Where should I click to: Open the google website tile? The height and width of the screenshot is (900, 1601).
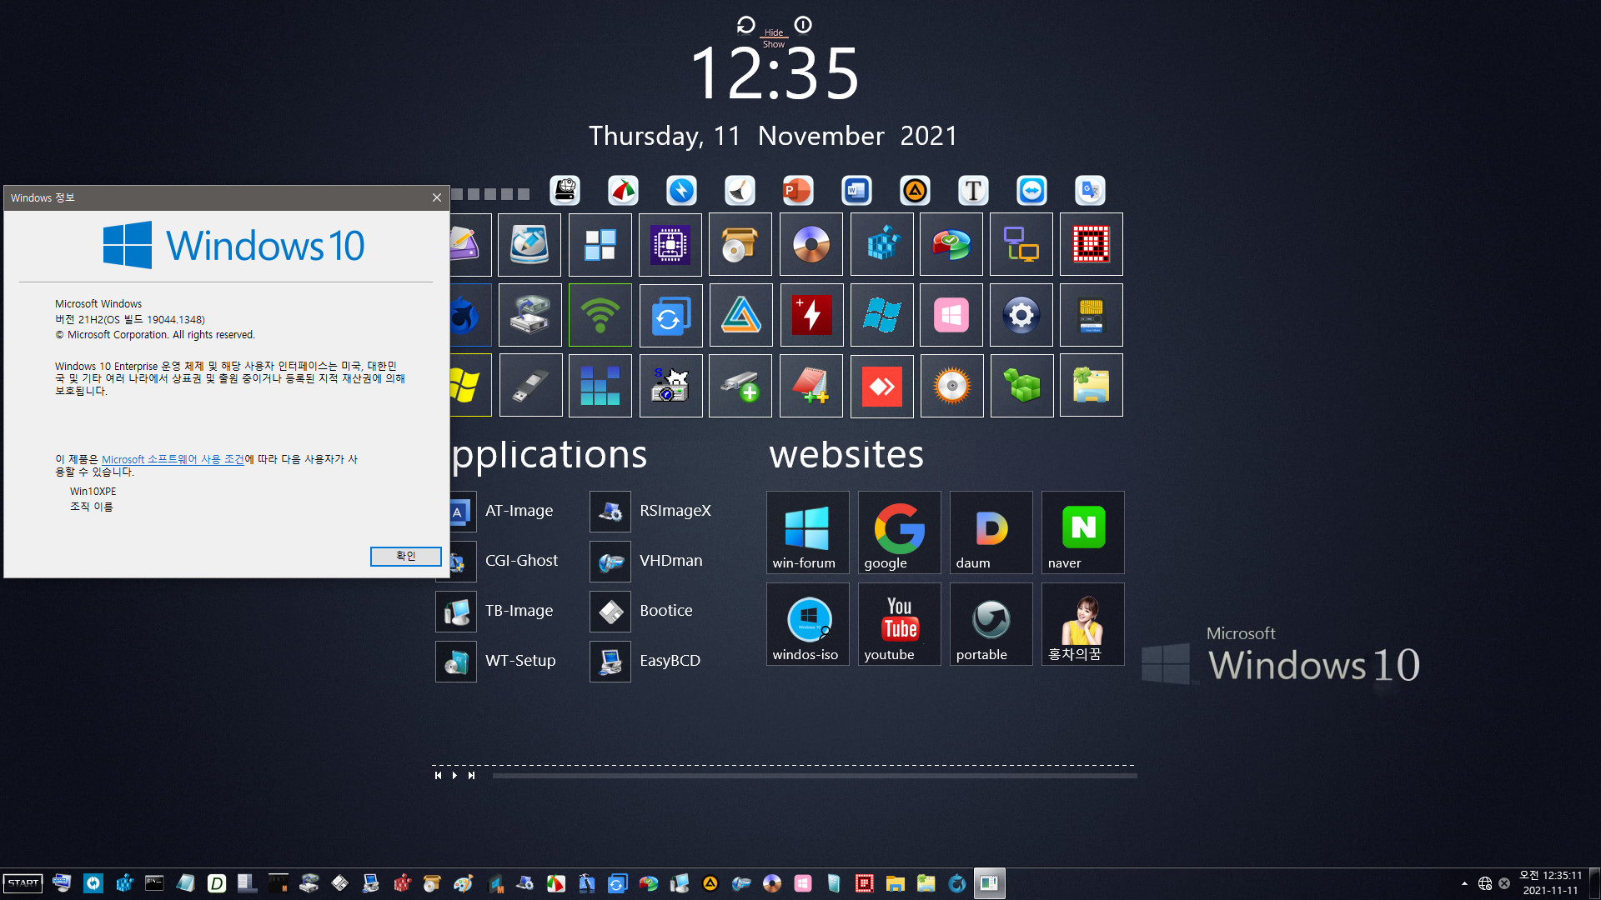900,532
